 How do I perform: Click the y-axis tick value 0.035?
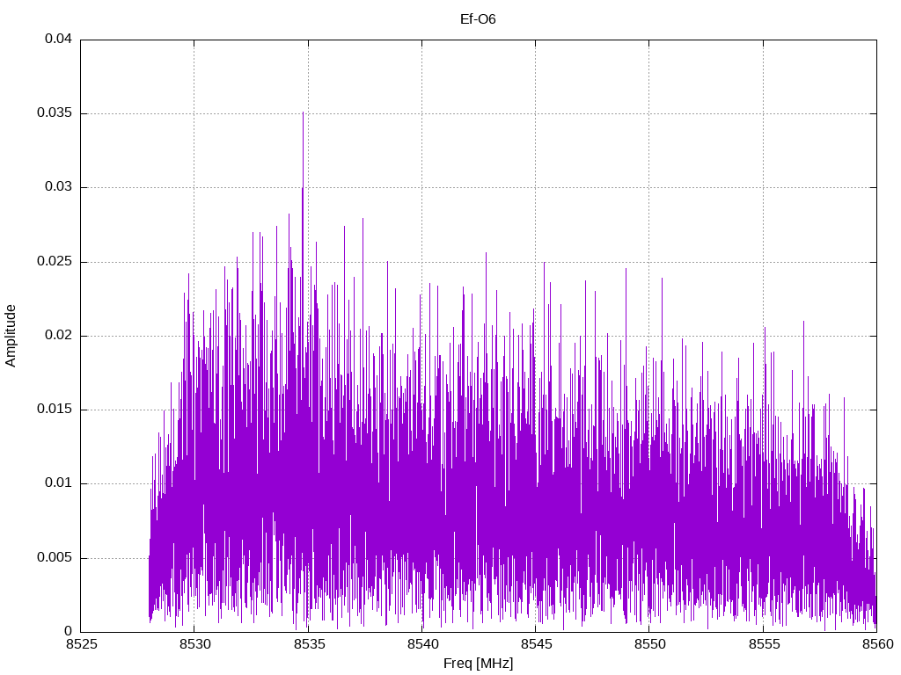pos(55,113)
